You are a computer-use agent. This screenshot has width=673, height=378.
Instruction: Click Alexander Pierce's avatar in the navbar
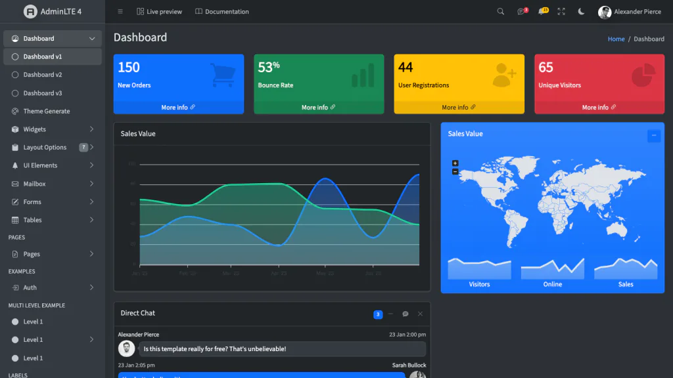(x=605, y=12)
